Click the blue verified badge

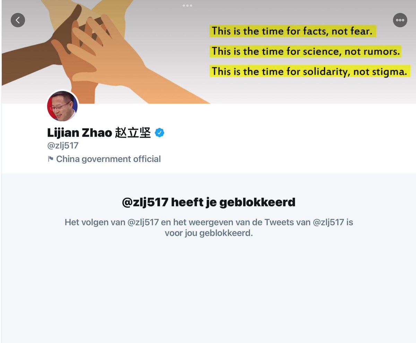click(x=159, y=132)
